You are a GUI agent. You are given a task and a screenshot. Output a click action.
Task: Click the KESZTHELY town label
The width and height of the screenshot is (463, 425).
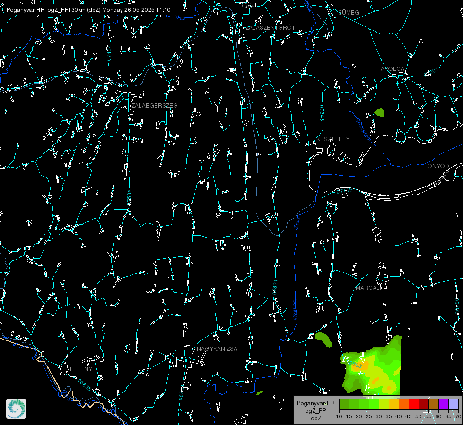click(x=333, y=139)
